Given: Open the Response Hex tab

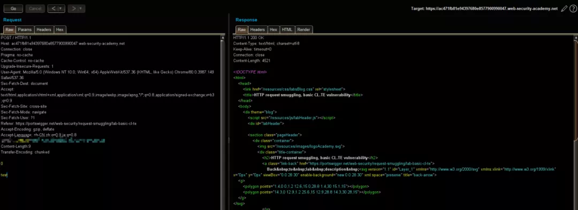Looking at the screenshot, I should click(273, 29).
